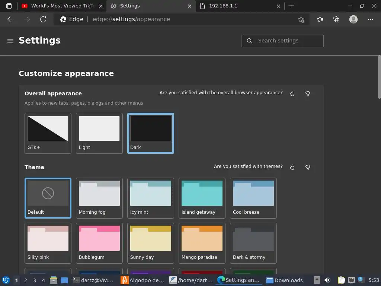Viewport: 381px width, 286px height.
Task: Click the Edge site identity badge
Action: (72, 19)
